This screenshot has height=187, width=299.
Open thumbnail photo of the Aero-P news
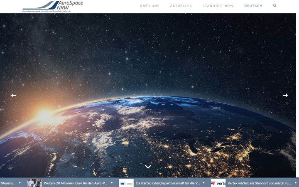click(34, 183)
